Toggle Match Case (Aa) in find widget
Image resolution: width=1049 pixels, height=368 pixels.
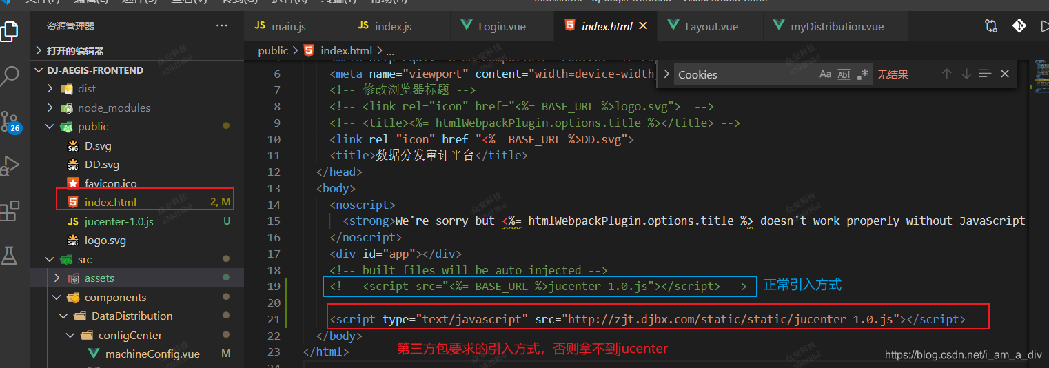coord(825,74)
